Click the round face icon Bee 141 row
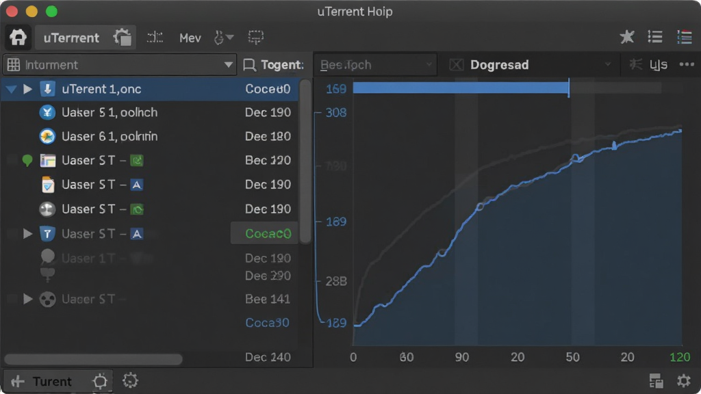 [47, 300]
